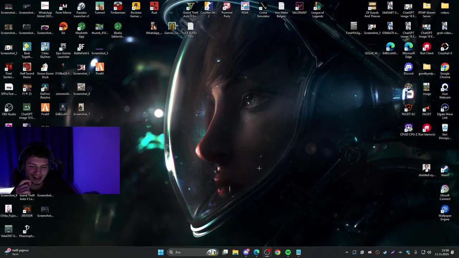Click the taskbar Ara search box
Screen dimensions: 459x258
pyautogui.click(x=194, y=252)
